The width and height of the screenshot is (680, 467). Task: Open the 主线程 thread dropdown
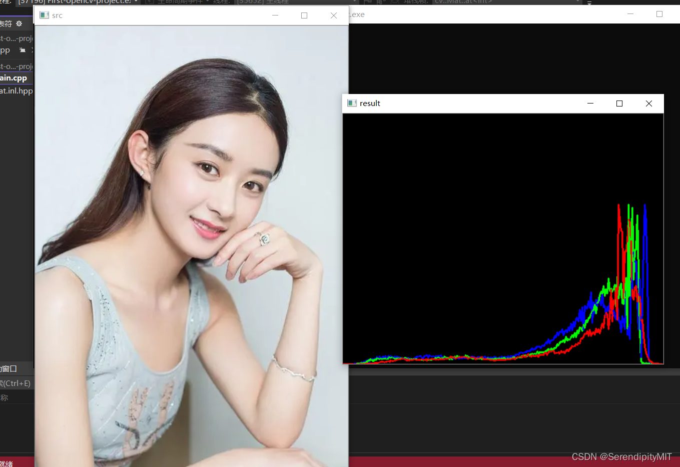tap(300, 1)
